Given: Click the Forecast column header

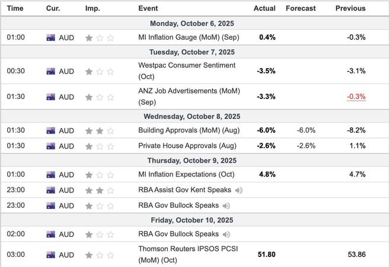Looking at the screenshot, I should tap(301, 8).
